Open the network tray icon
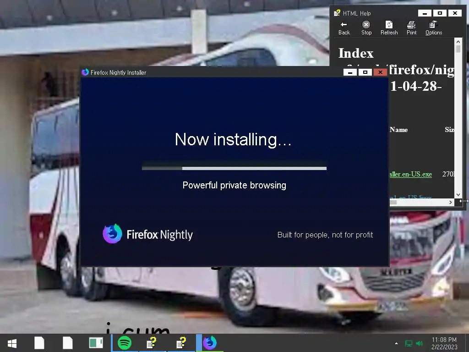Image resolution: width=469 pixels, height=352 pixels. click(408, 343)
